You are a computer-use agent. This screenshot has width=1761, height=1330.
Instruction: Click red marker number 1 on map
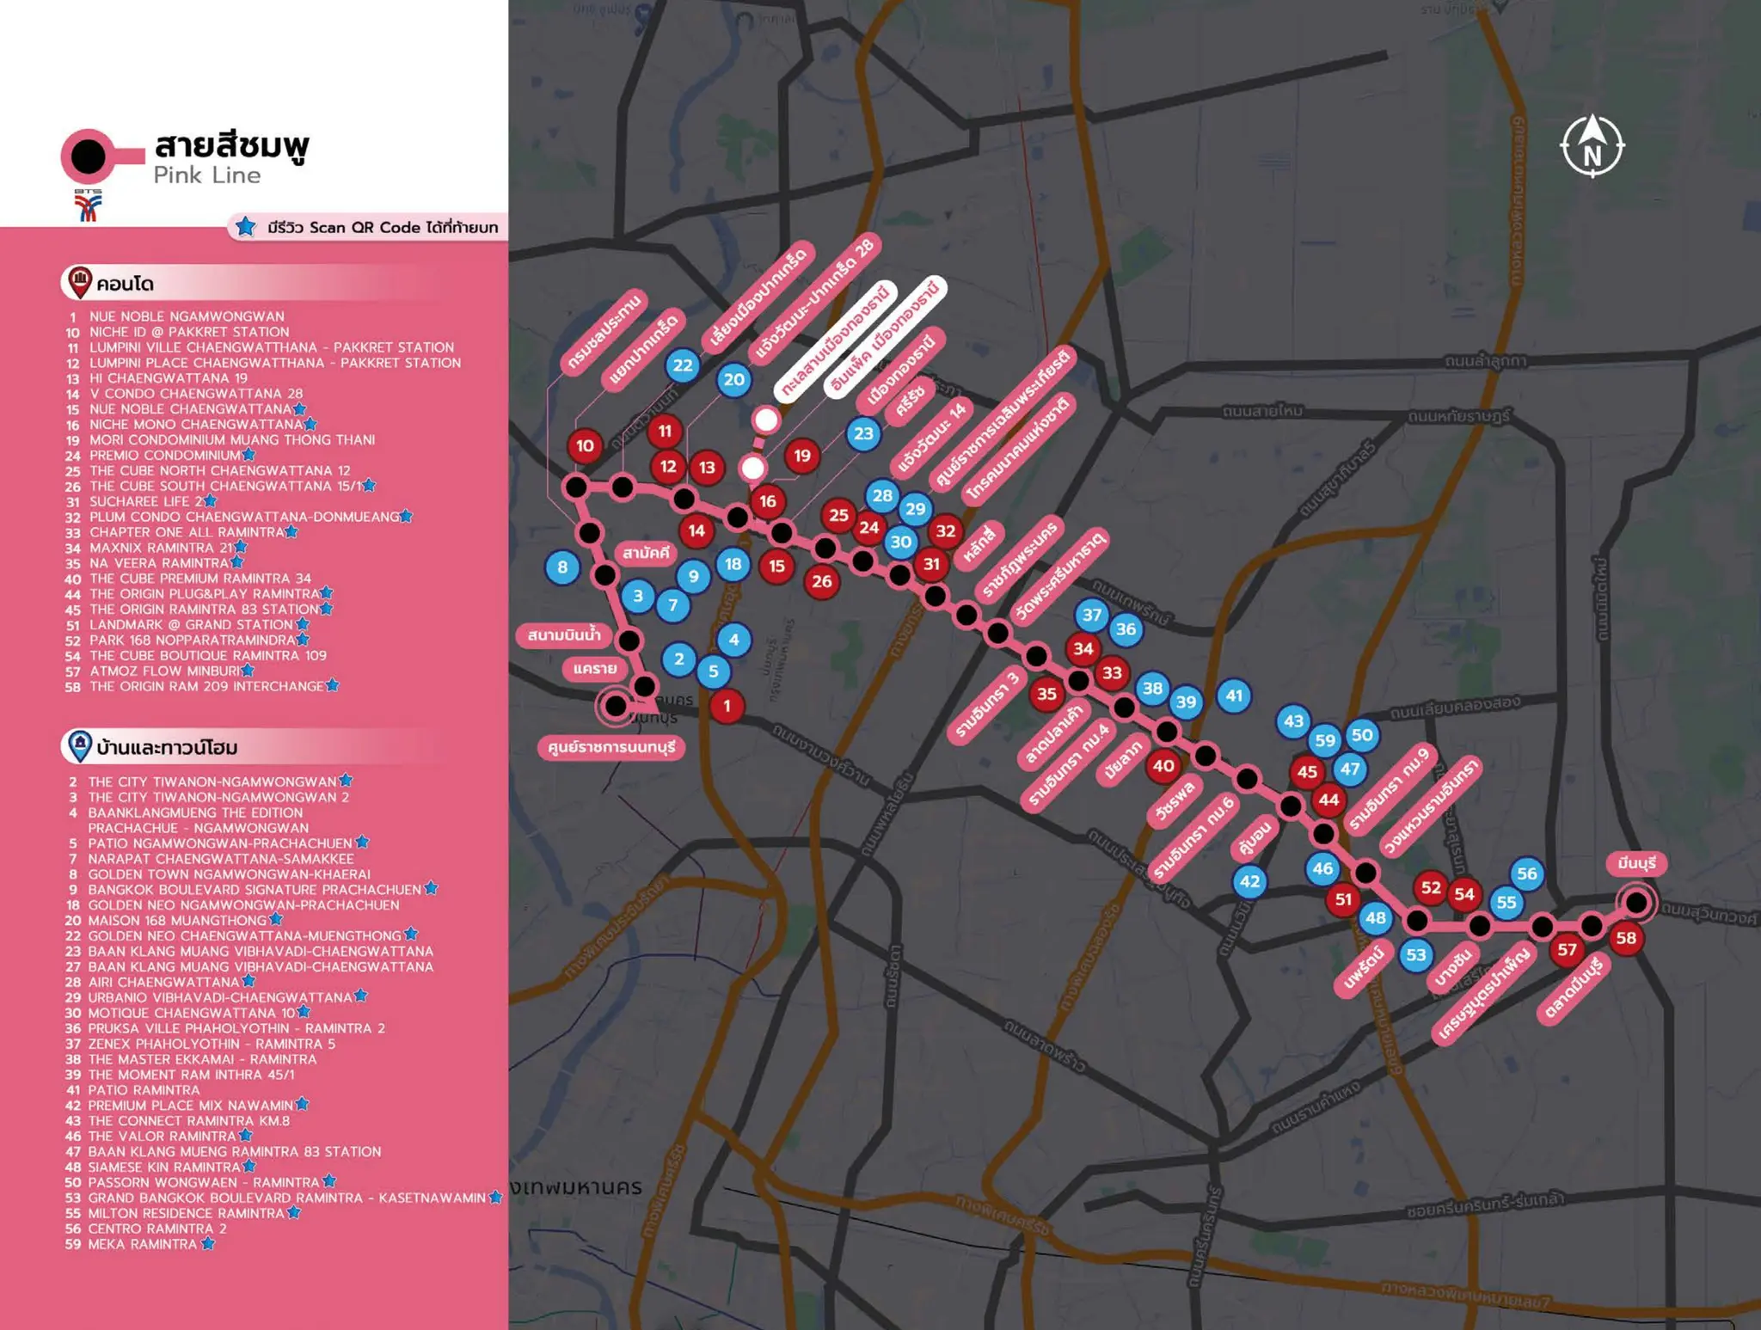[x=727, y=706]
